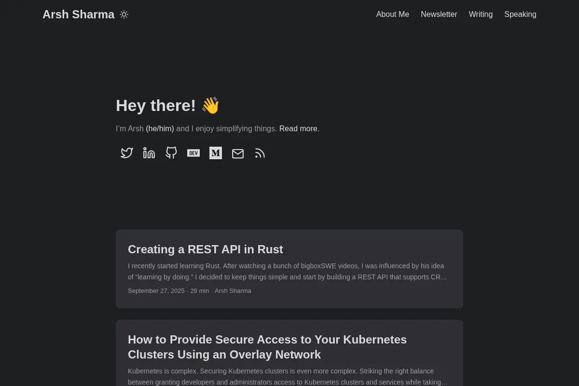
Task: Open the Twitter profile icon
Action: coord(127,153)
